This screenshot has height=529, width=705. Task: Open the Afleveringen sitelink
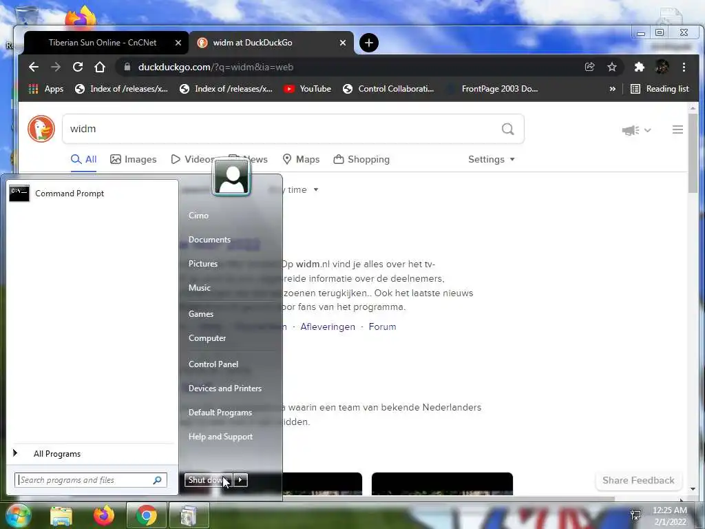click(328, 326)
